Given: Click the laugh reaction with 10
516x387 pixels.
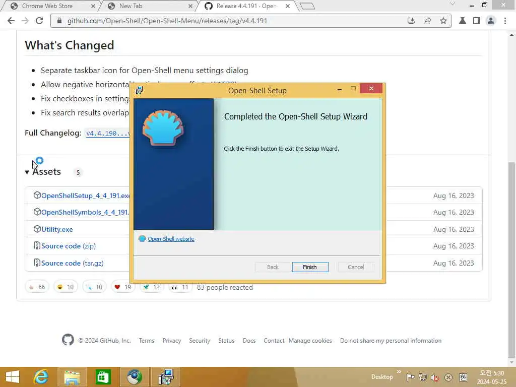Looking at the screenshot, I should tap(66, 287).
